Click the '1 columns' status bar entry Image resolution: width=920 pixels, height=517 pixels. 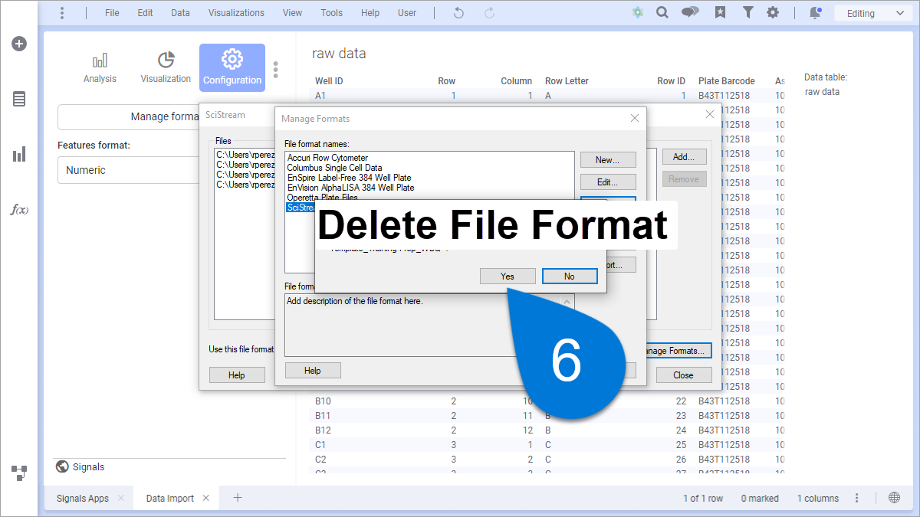(818, 498)
